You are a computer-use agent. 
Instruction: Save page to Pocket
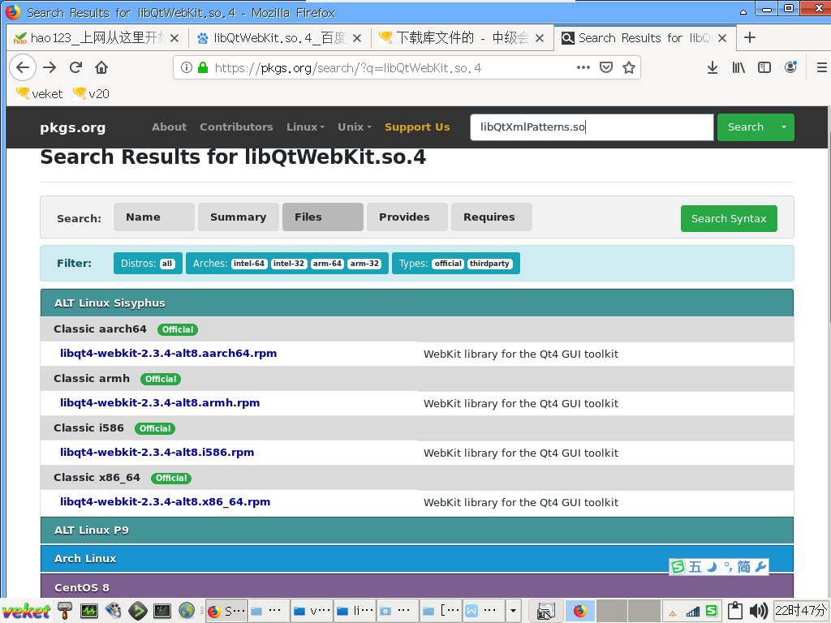pos(605,68)
